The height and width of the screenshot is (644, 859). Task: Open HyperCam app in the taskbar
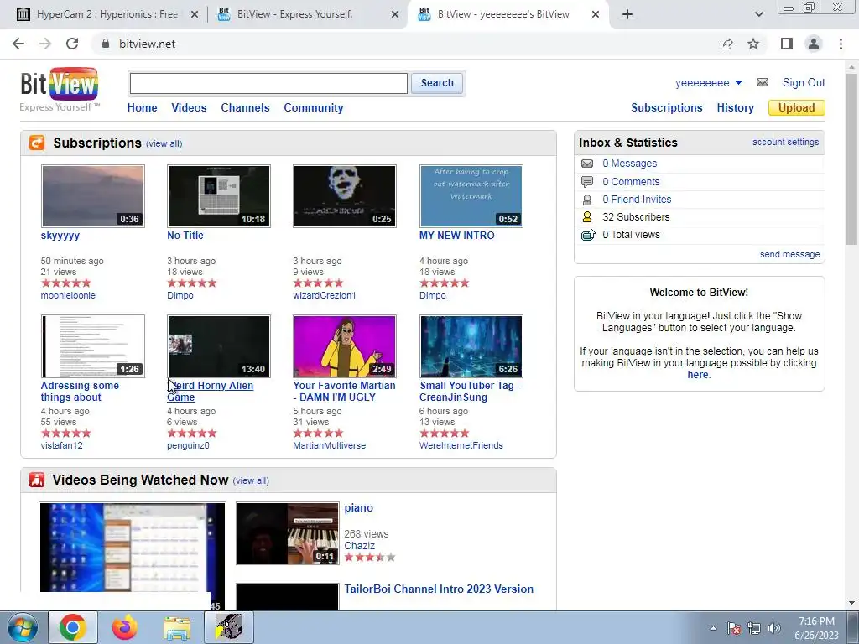click(229, 627)
